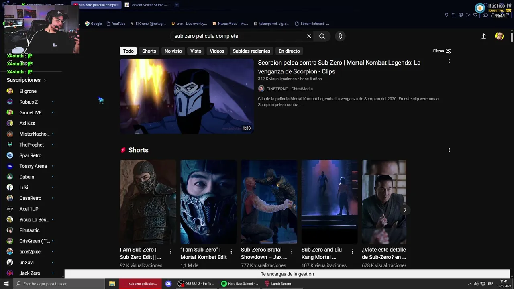Open the CINETERNO channel avatar

coord(261,89)
